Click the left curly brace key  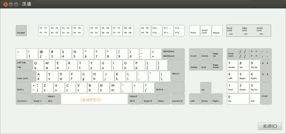point(151,65)
